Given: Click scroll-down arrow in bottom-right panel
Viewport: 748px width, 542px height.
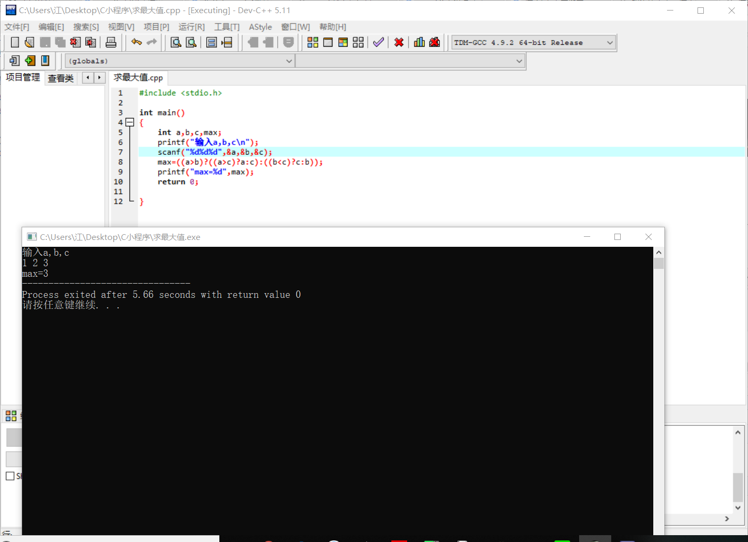Looking at the screenshot, I should click(x=738, y=508).
